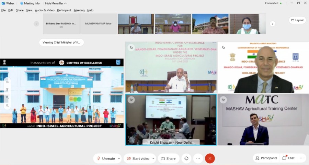
Task: Expand video options arrow next to Start video
Action: [153, 158]
